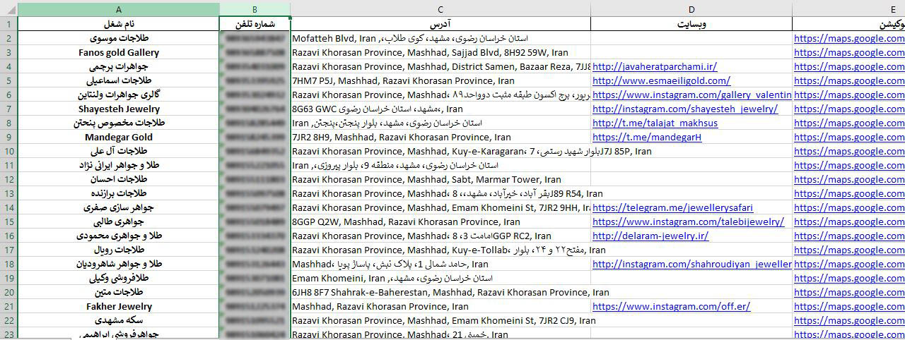905x340 pixels.
Task: Open the Google Maps link in row 2
Action: pyautogui.click(x=848, y=39)
